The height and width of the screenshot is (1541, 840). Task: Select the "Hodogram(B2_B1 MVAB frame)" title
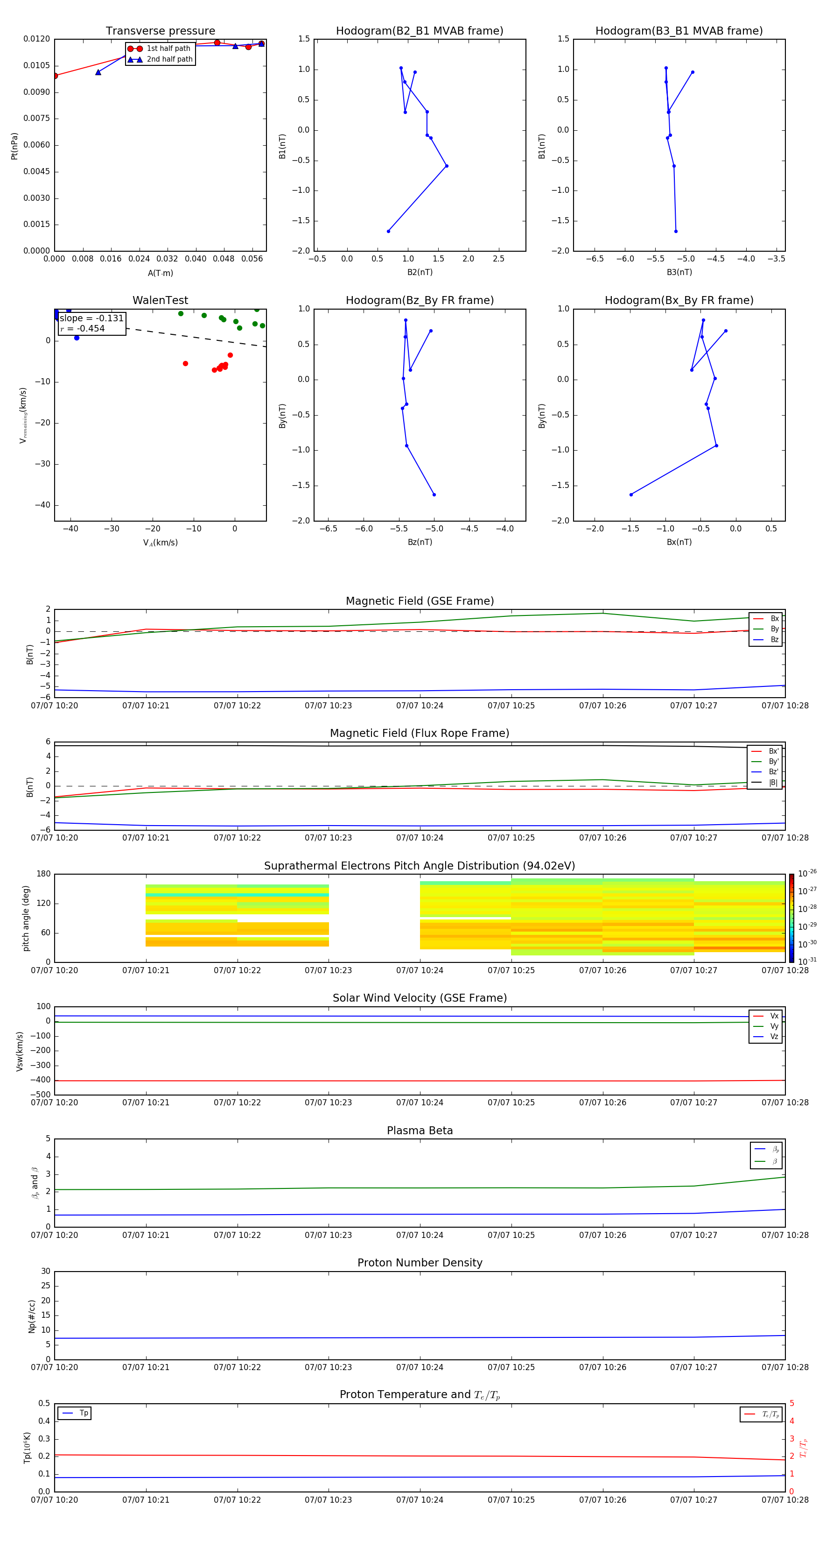point(420,31)
